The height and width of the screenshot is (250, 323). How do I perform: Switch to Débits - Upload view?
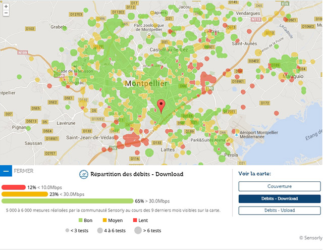280,211
